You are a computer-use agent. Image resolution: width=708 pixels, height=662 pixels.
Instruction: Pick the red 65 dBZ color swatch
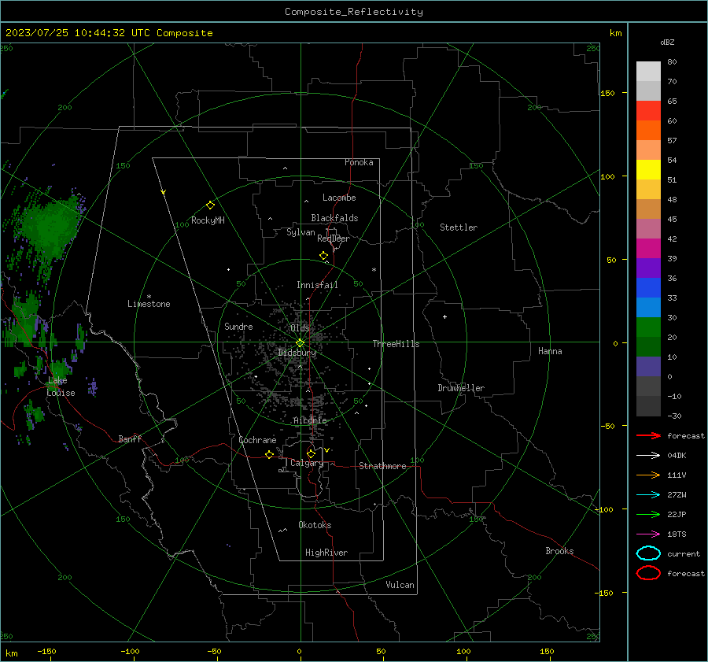[648, 110]
